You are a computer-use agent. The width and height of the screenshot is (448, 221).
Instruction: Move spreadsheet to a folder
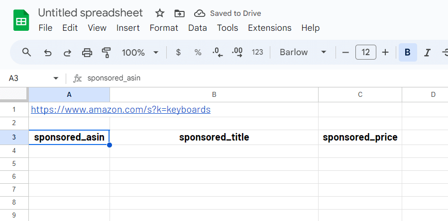(179, 13)
